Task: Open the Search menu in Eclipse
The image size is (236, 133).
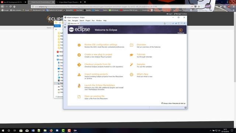Action: [x=82, y=21]
